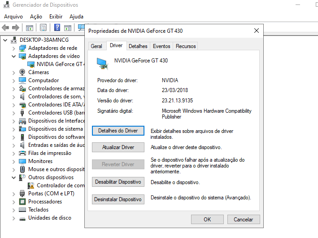The height and width of the screenshot is (238, 318).
Task: Click the Câmeras webcam icon
Action: tap(22, 72)
